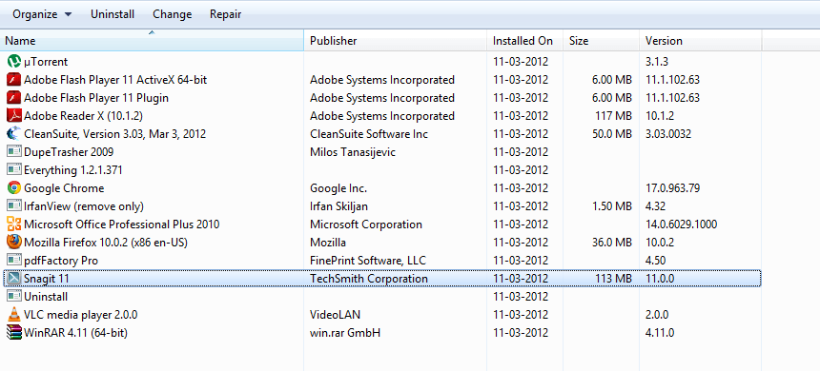The image size is (820, 371).
Task: Click version 17.0.963.79
Action: tap(673, 187)
